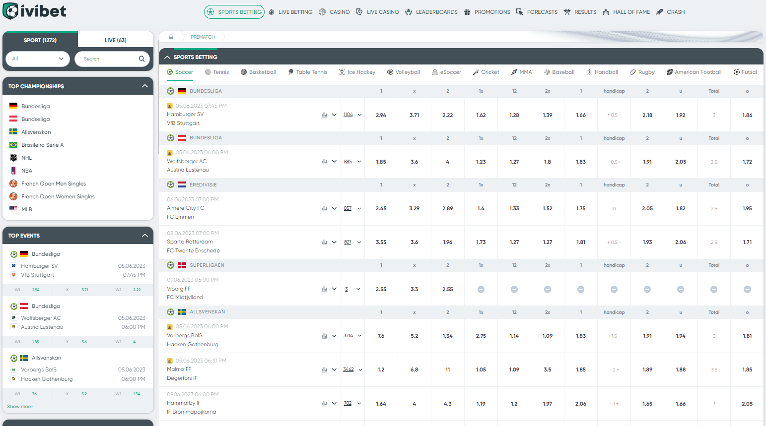Select over odds 2.05 for Hammarby IF
Screen dimensions: 766x426
[747, 404]
